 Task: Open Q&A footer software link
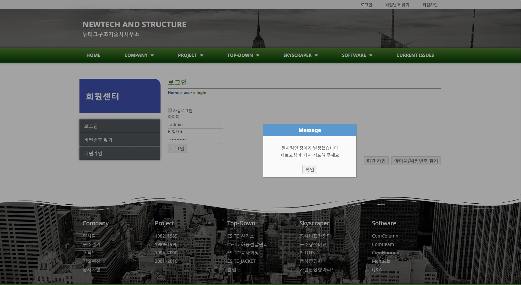pyautogui.click(x=377, y=270)
